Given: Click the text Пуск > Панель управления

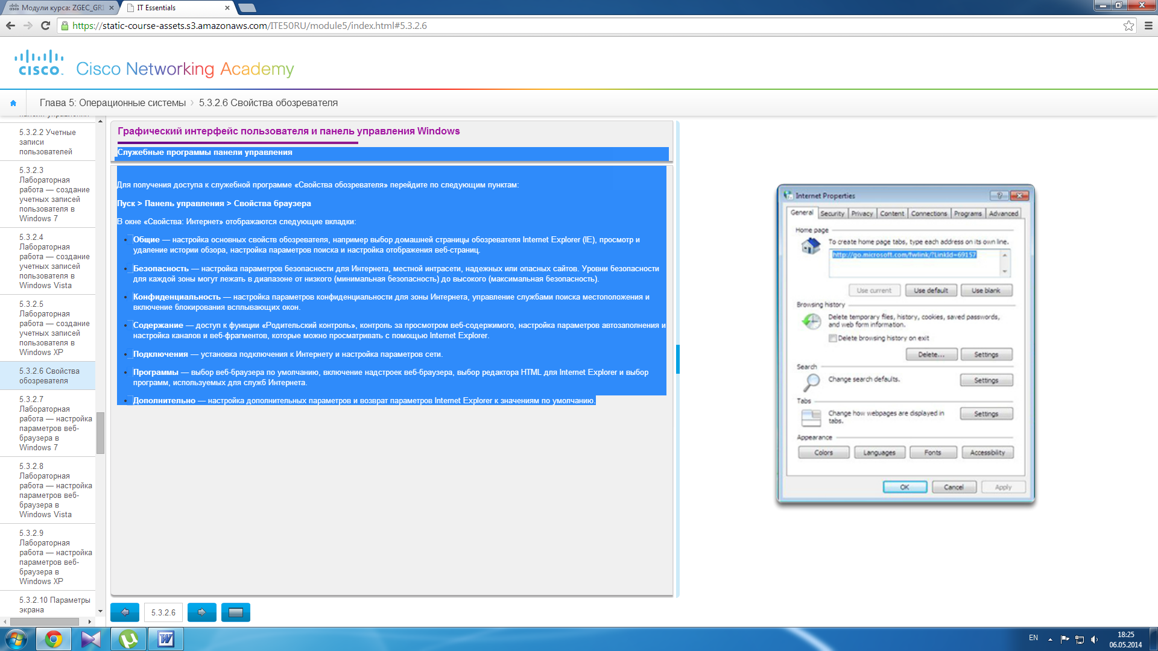Looking at the screenshot, I should tap(171, 204).
